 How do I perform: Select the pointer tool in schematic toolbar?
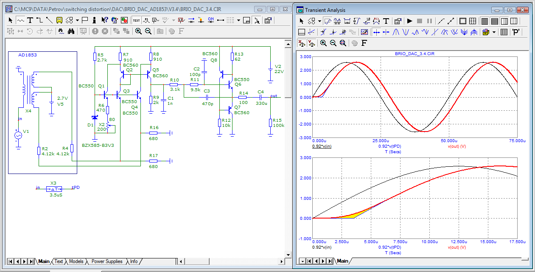click(10, 20)
